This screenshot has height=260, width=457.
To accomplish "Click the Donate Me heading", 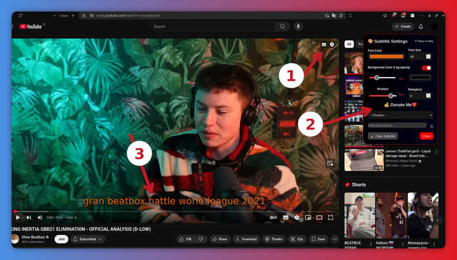I will [401, 105].
